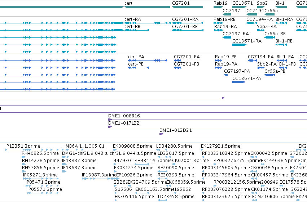Click the Gr66a-PB protein label

coord(275,71)
